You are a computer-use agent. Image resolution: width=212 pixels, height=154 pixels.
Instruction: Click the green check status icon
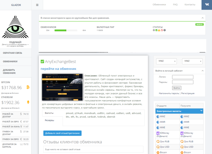click(x=156, y=30)
